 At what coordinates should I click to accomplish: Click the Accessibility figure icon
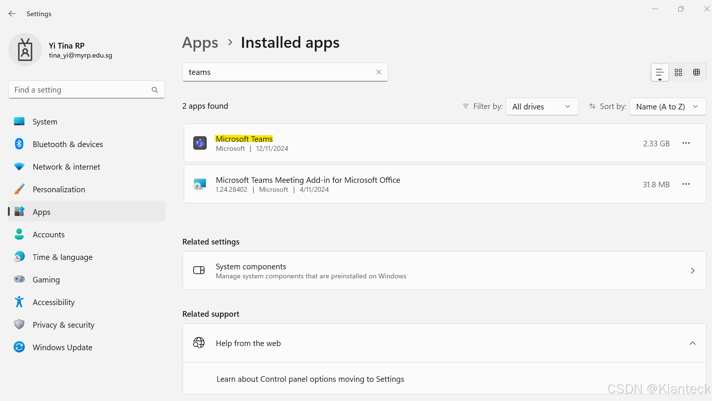point(19,302)
